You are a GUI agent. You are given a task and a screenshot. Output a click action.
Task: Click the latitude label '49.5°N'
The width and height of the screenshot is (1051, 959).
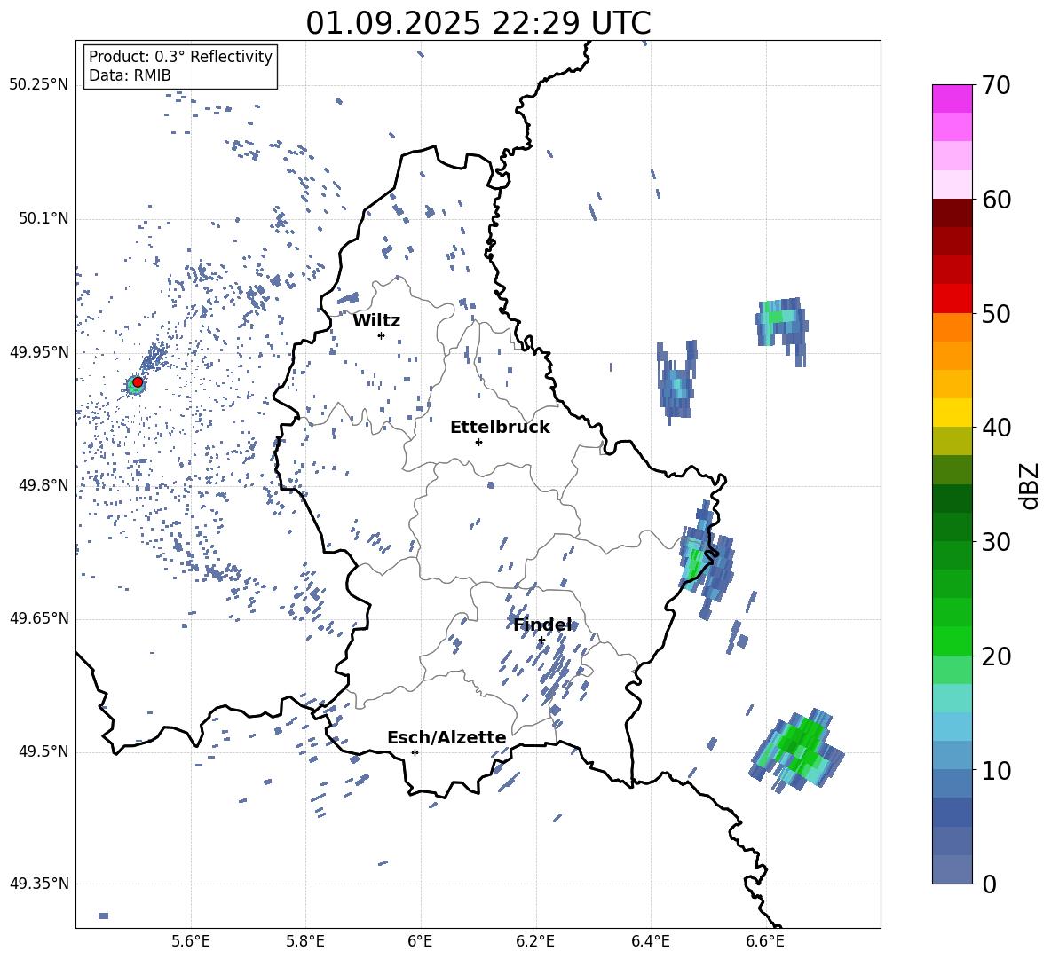43,751
